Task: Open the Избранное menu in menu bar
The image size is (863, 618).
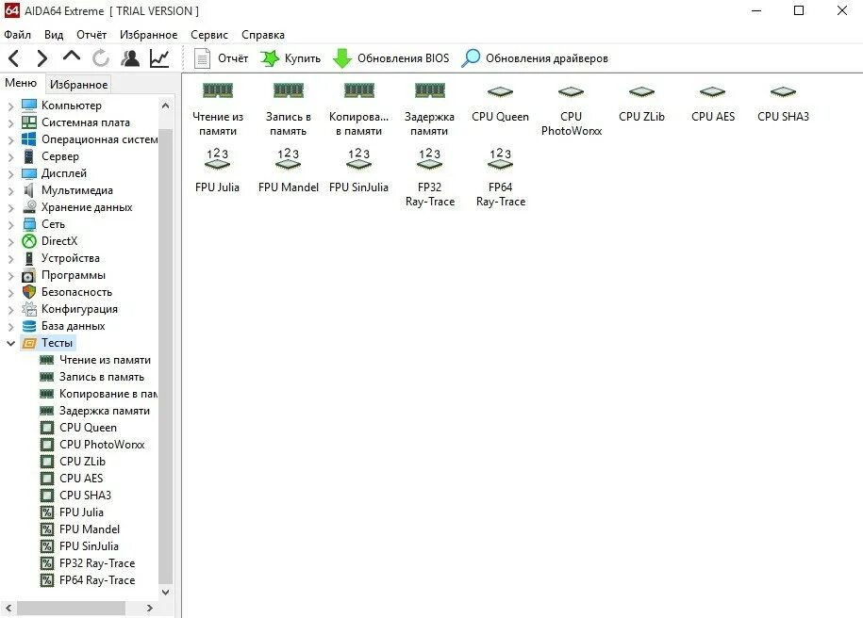Action: coord(149,35)
